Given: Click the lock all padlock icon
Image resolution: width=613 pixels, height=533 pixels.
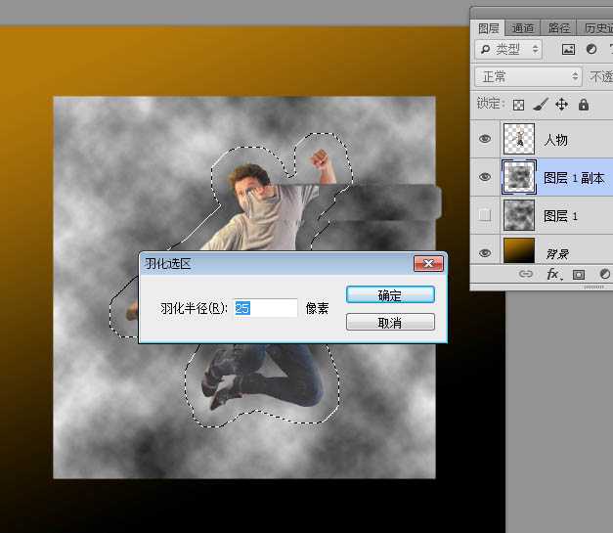Looking at the screenshot, I should [x=583, y=105].
